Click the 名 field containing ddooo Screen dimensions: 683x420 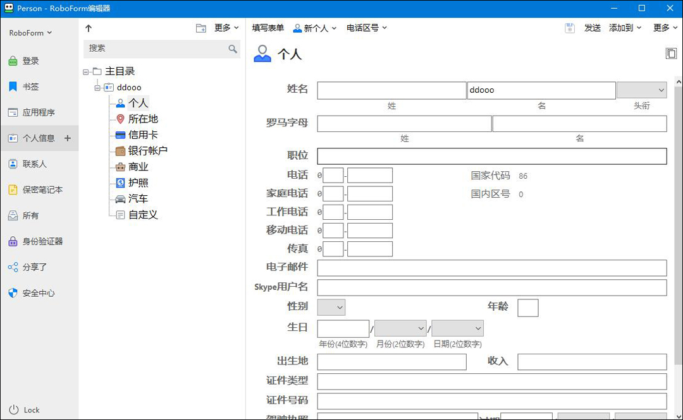541,90
